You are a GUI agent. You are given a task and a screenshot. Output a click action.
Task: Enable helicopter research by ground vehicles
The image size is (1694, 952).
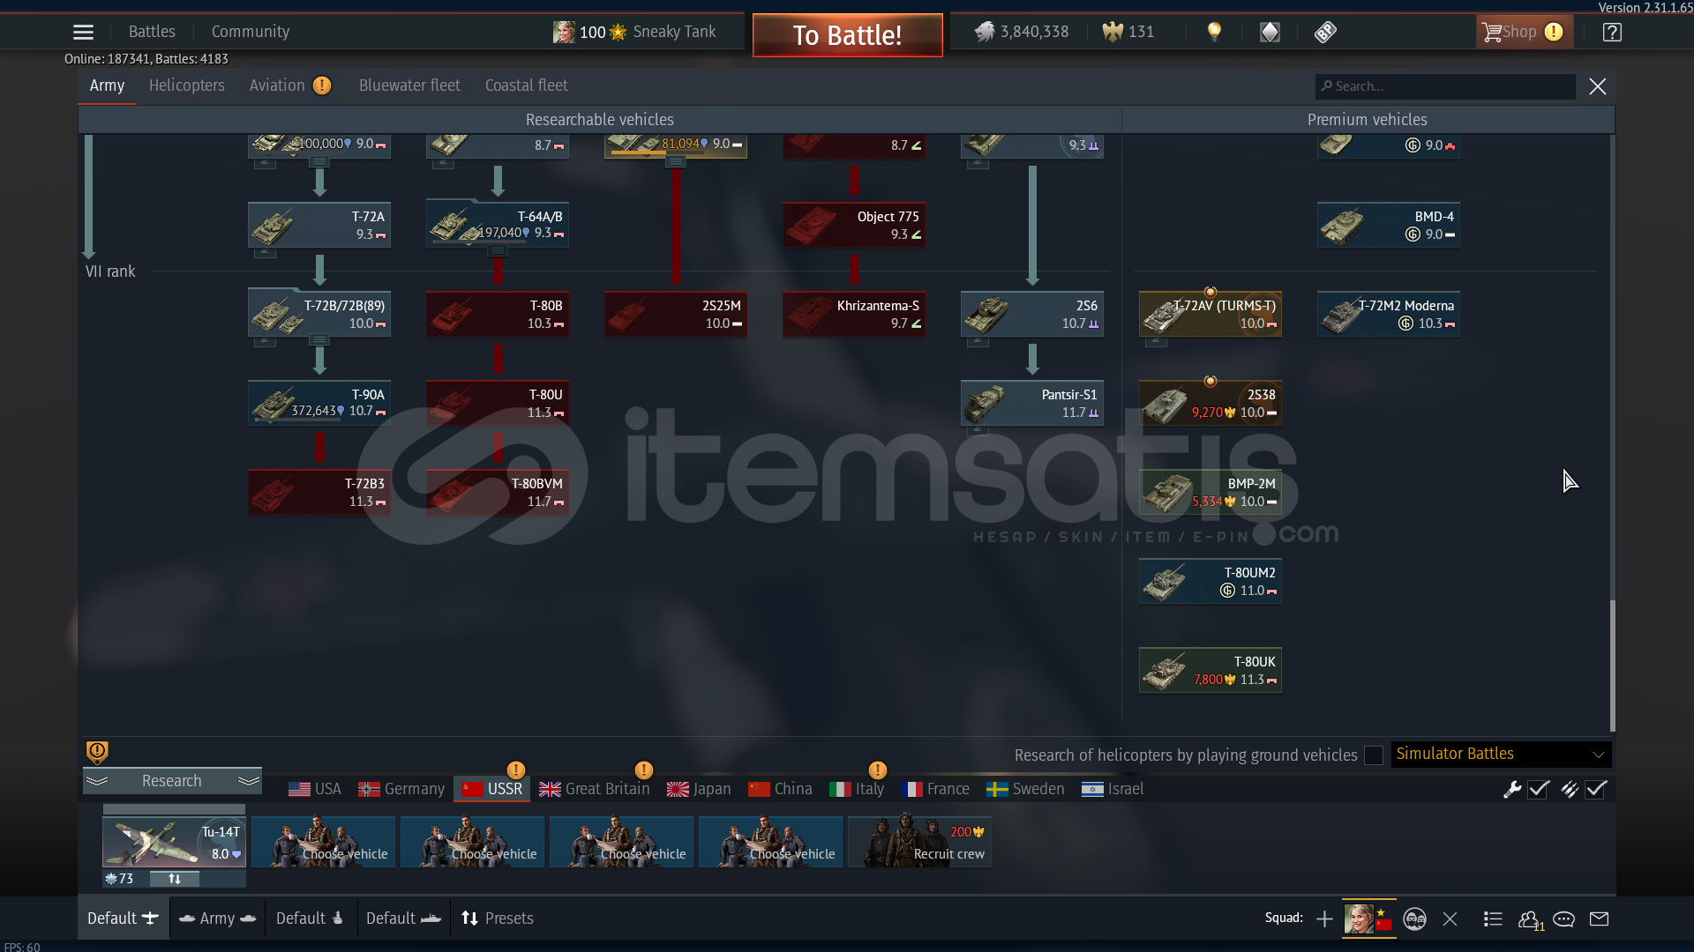(x=1374, y=755)
